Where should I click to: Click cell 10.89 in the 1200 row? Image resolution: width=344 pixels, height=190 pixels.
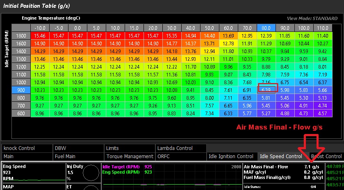click(209, 67)
